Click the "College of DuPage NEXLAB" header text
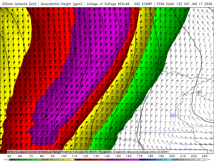The height and width of the screenshot is (161, 214). click(x=108, y=4)
